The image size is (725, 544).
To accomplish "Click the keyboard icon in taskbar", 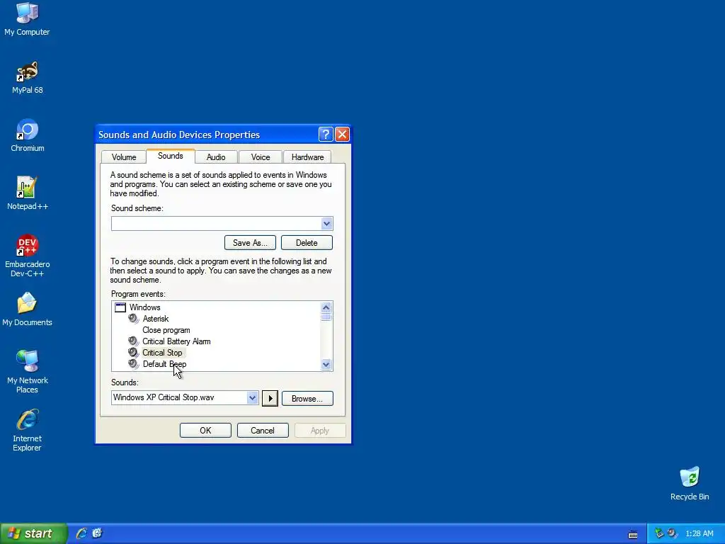I will [633, 535].
